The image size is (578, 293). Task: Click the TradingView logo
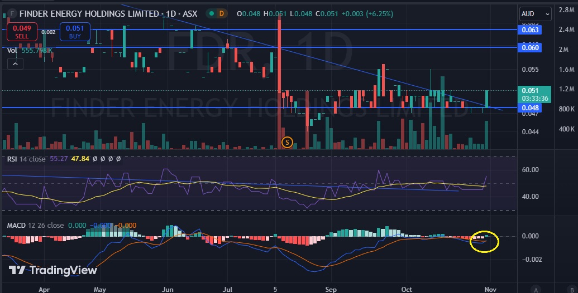[x=52, y=270]
